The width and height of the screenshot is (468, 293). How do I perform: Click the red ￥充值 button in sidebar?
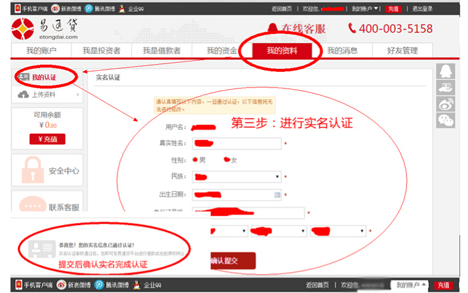(x=47, y=139)
